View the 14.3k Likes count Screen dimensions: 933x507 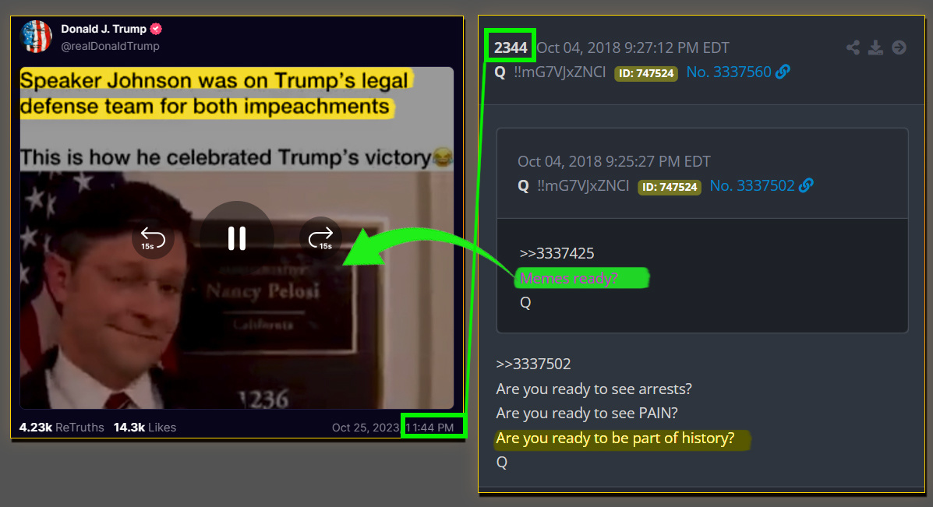145,428
